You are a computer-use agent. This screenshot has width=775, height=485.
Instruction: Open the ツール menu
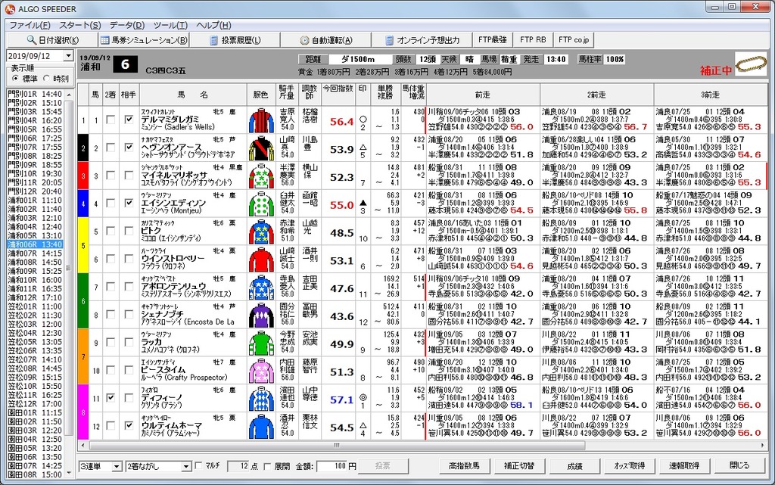(170, 25)
